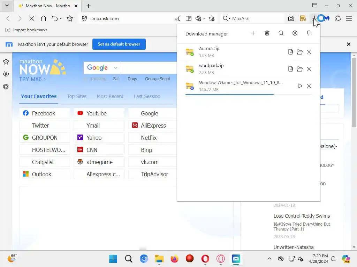Add page to favorites with star-plus icon
This screenshot has width=357, height=267.
212,18
